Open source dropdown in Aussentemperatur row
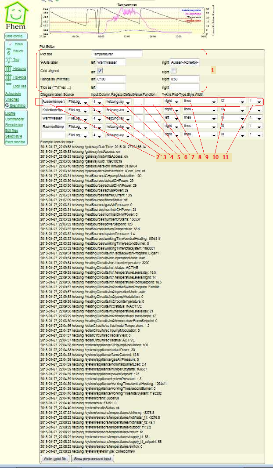Viewport: 273px width, 468px height. click(x=78, y=102)
